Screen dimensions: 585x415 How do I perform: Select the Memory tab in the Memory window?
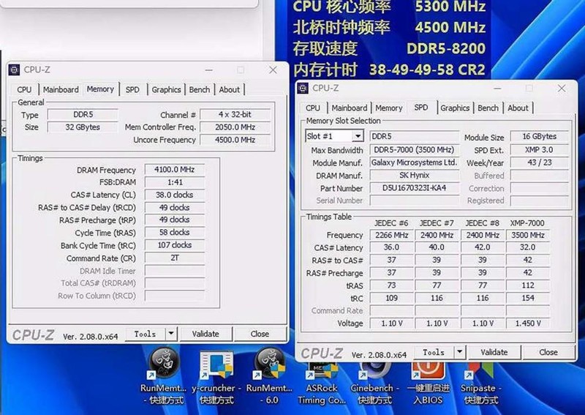click(x=100, y=89)
